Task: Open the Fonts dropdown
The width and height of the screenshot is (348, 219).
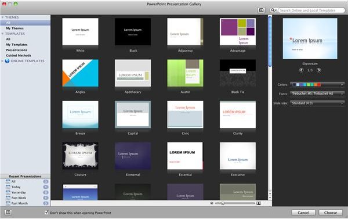Action: click(x=317, y=94)
